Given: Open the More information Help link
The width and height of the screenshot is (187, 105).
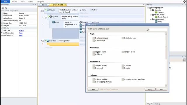Looking at the screenshot, I should [21, 36].
